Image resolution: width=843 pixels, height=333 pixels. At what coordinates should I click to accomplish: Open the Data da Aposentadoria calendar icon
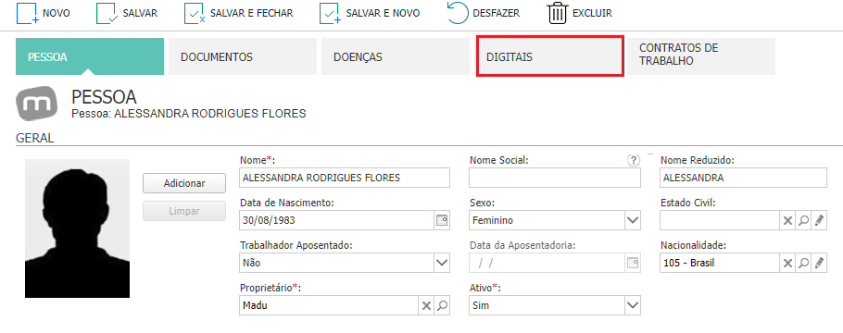(x=633, y=263)
